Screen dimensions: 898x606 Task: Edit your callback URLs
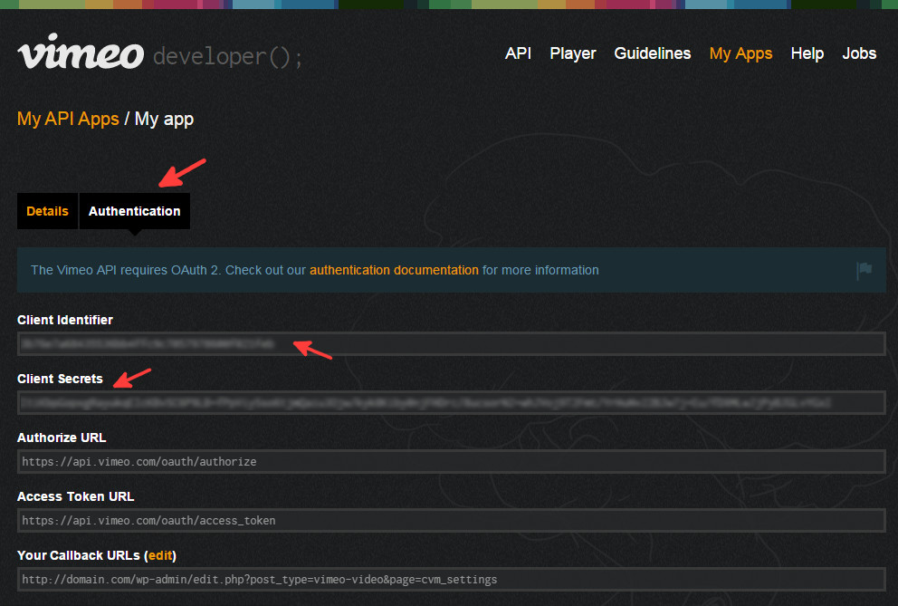160,555
